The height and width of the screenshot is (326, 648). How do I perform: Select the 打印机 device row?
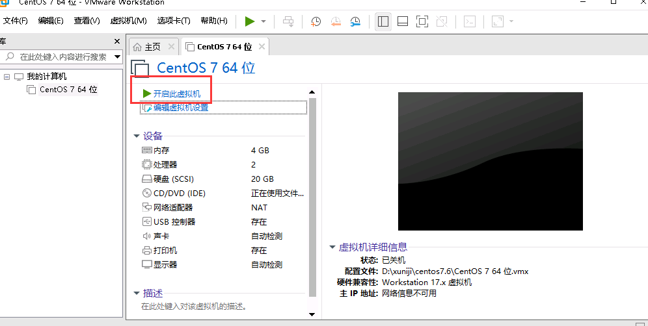pos(223,251)
